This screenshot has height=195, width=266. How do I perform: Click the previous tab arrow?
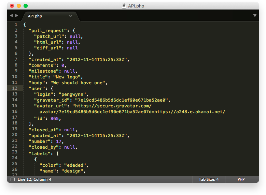tap(11, 16)
